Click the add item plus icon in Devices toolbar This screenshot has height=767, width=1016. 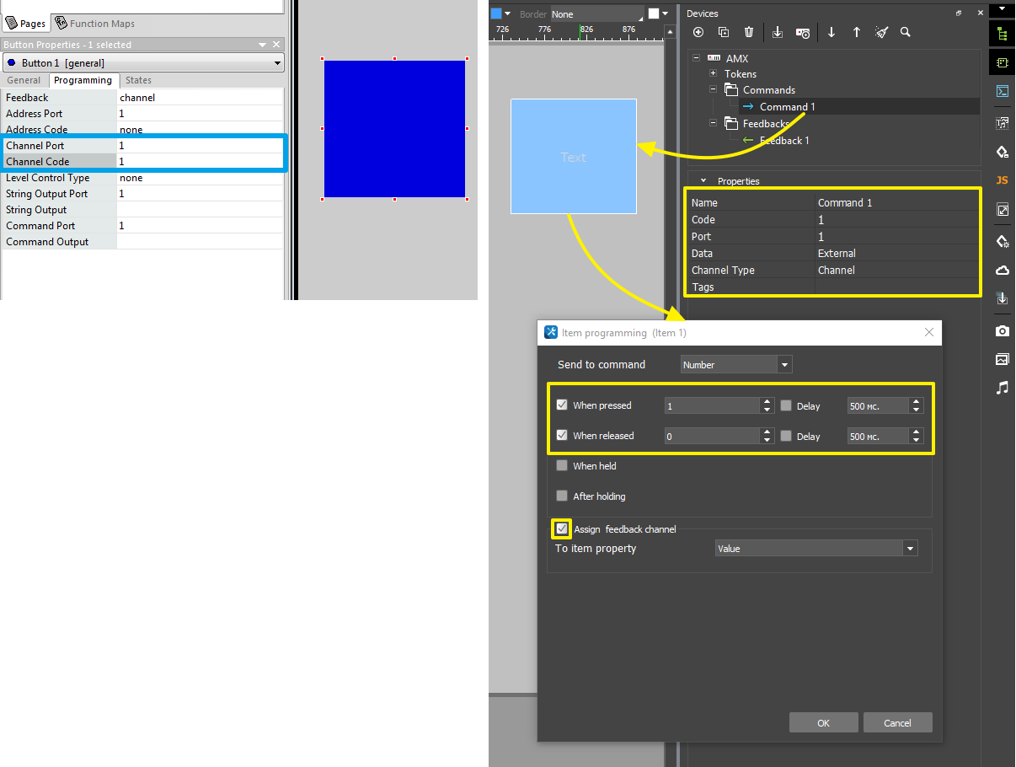[x=698, y=32]
